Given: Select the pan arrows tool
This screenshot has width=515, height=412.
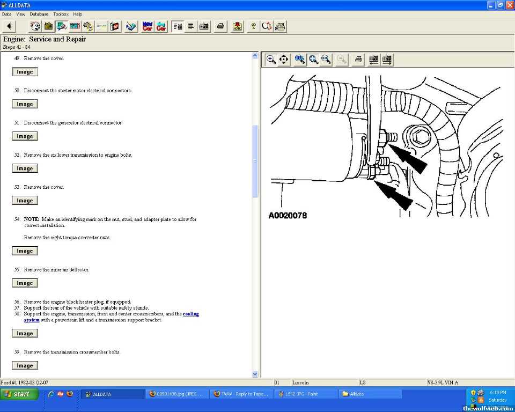Looking at the screenshot, I should 284,60.
